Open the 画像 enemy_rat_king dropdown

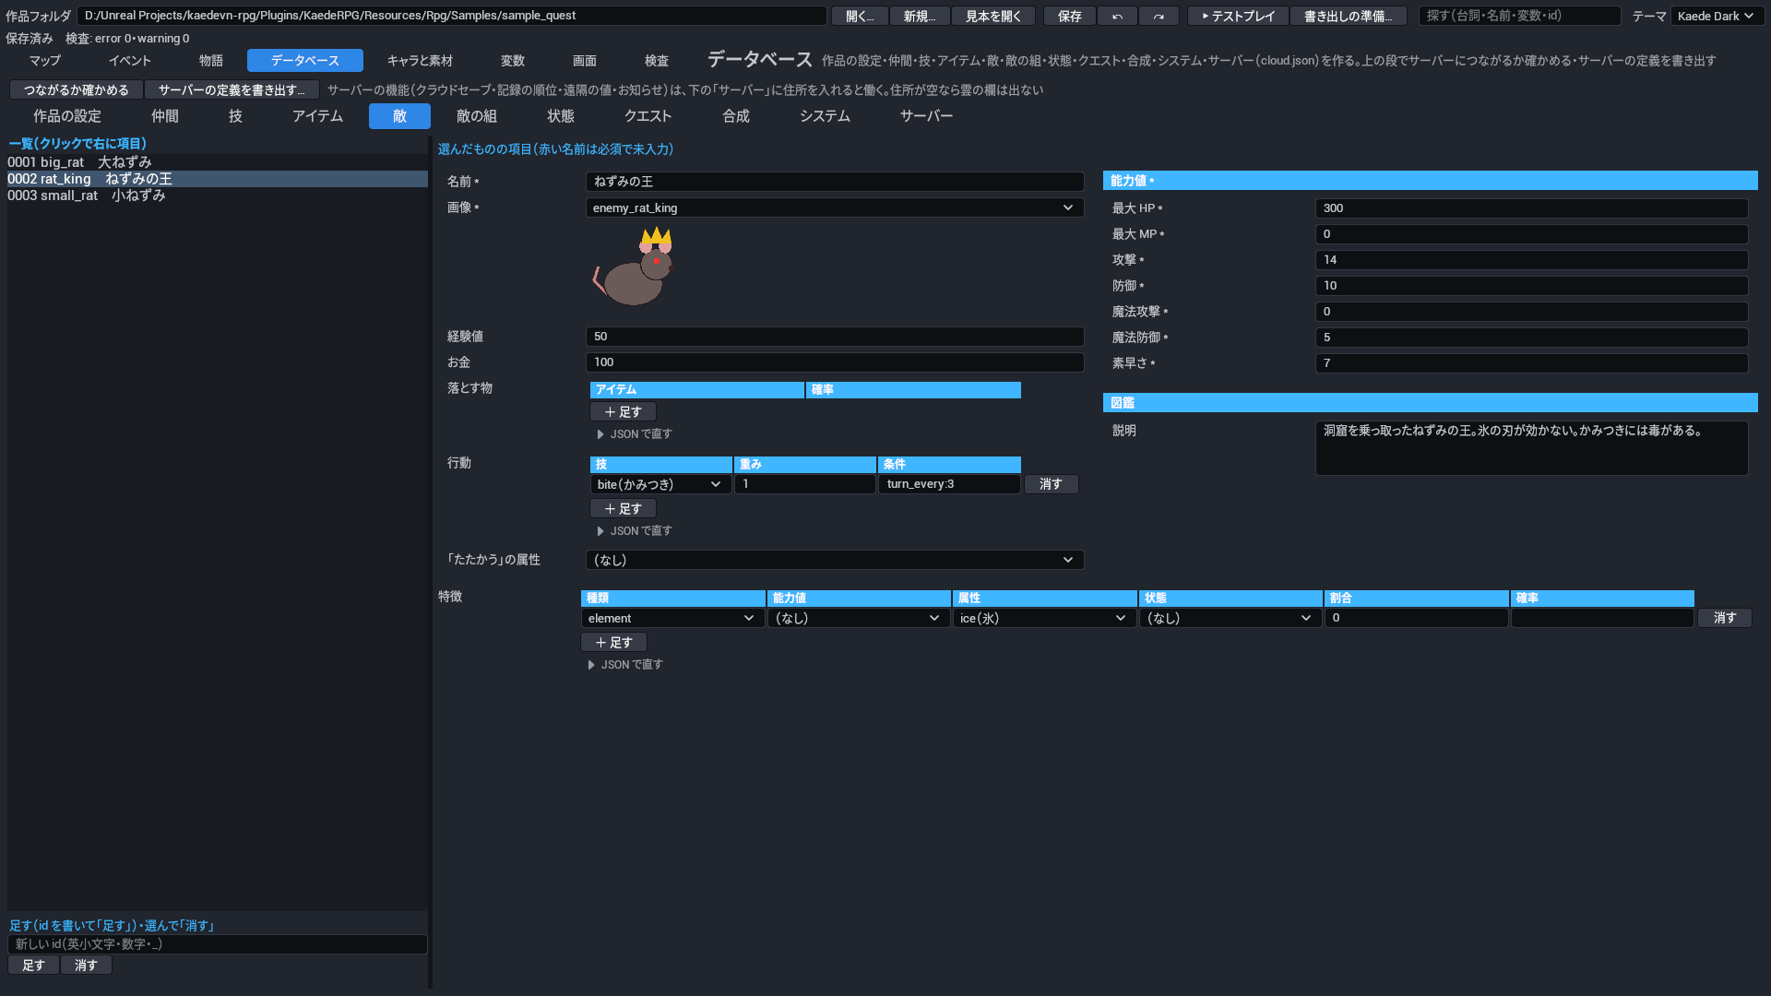[x=835, y=207]
